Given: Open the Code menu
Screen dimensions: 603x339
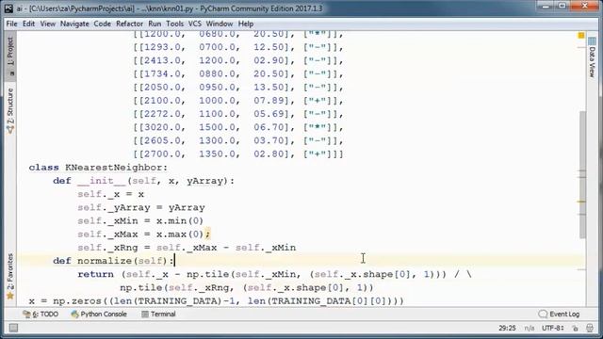Looking at the screenshot, I should [x=103, y=24].
